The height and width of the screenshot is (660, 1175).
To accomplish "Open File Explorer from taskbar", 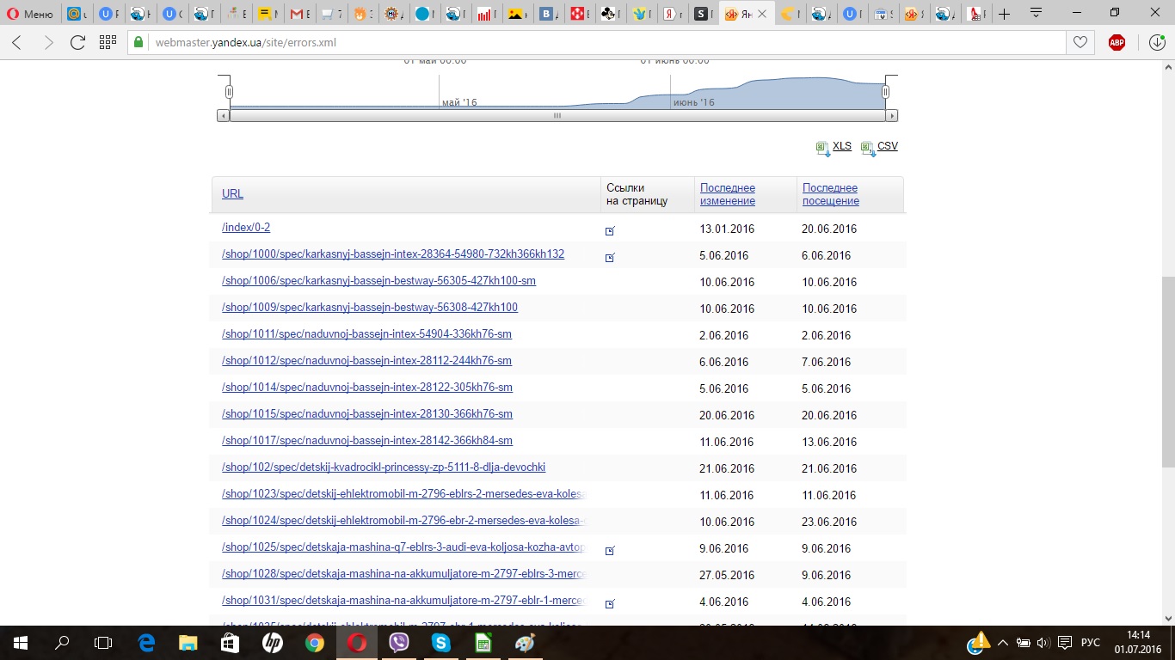I will [188, 643].
